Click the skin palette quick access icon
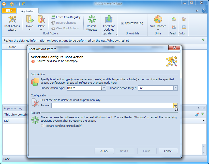The height and width of the screenshot is (164, 209). [x=12, y=4]
